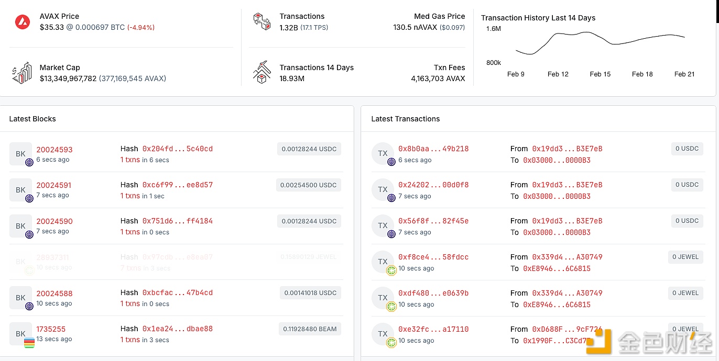Open recipient address 0xE8946...6C6815 on first JEWEL transaction
The width and height of the screenshot is (719, 361).
pos(557,268)
